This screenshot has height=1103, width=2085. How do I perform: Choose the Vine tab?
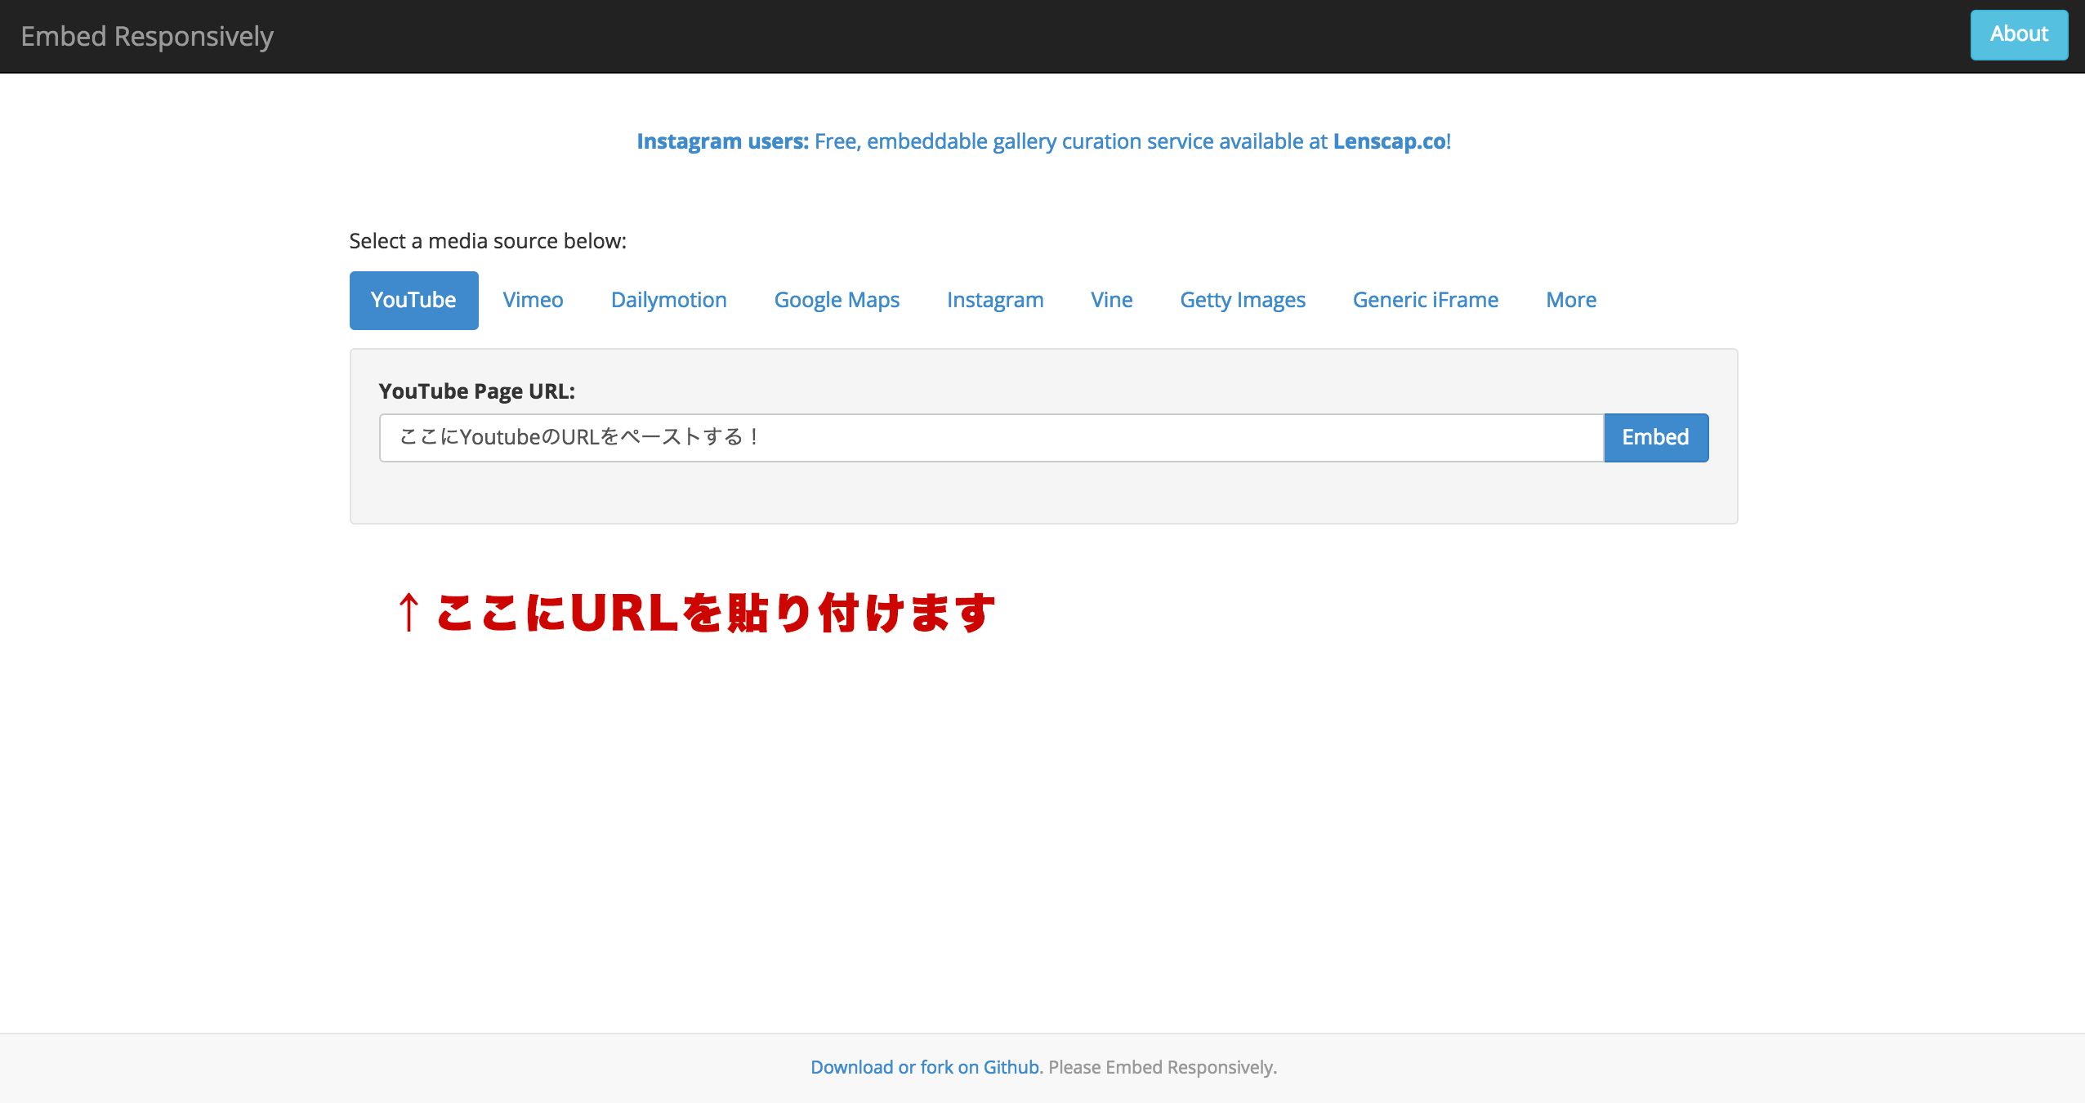click(1111, 300)
